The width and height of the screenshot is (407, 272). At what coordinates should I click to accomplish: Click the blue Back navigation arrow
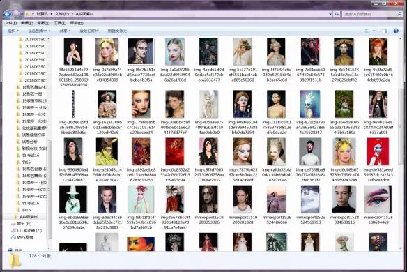point(7,14)
